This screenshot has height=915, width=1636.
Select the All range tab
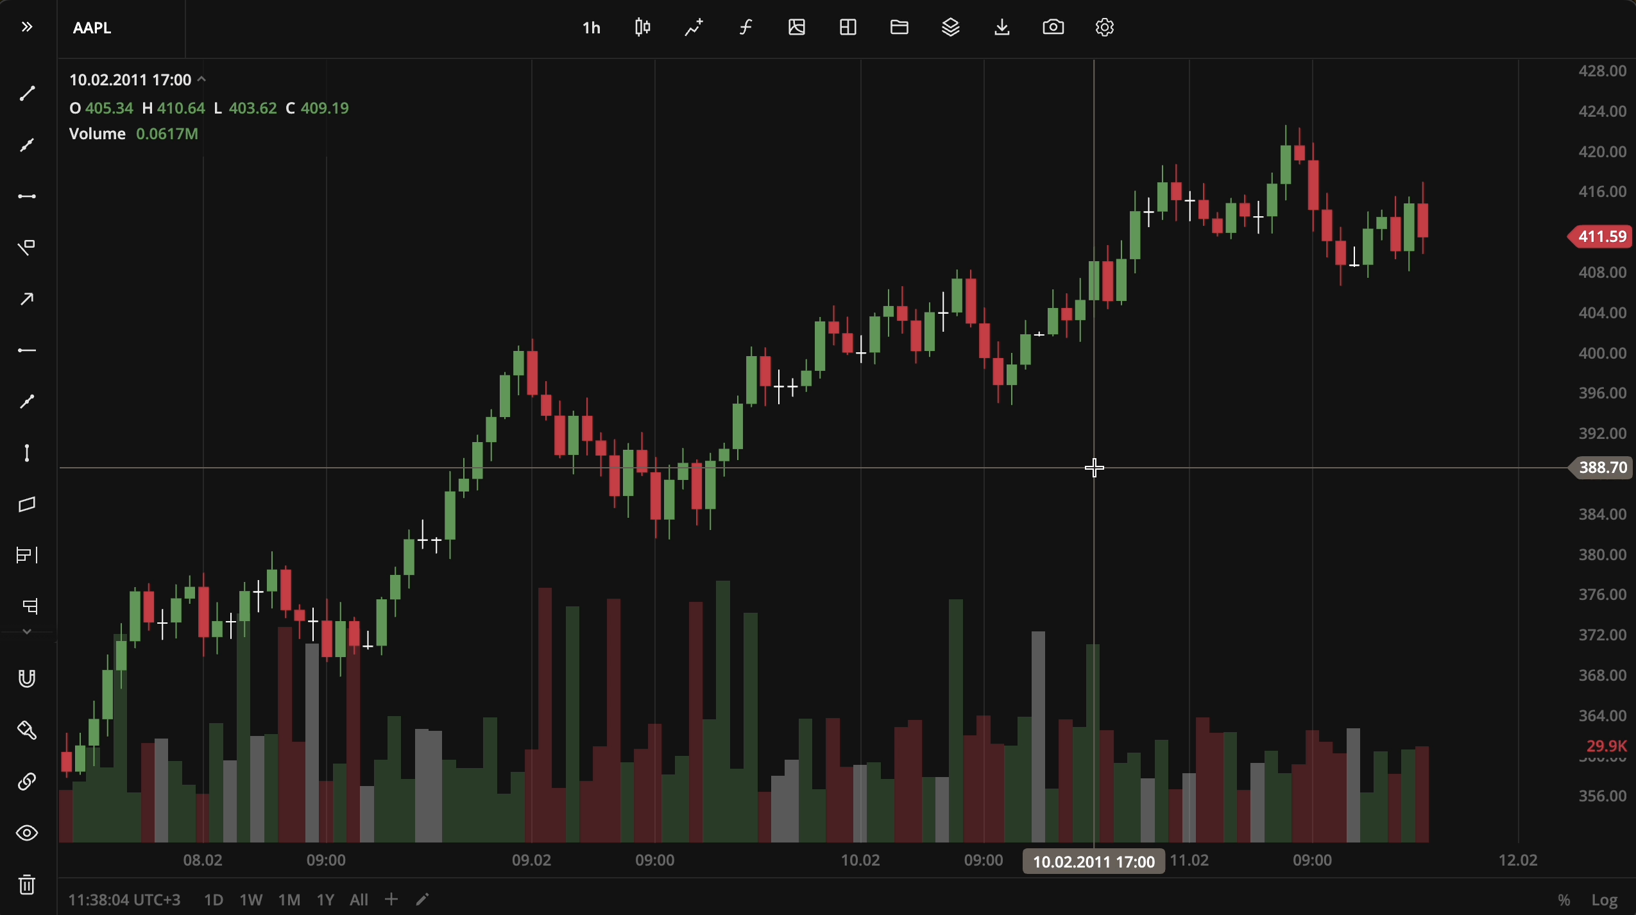coord(359,900)
